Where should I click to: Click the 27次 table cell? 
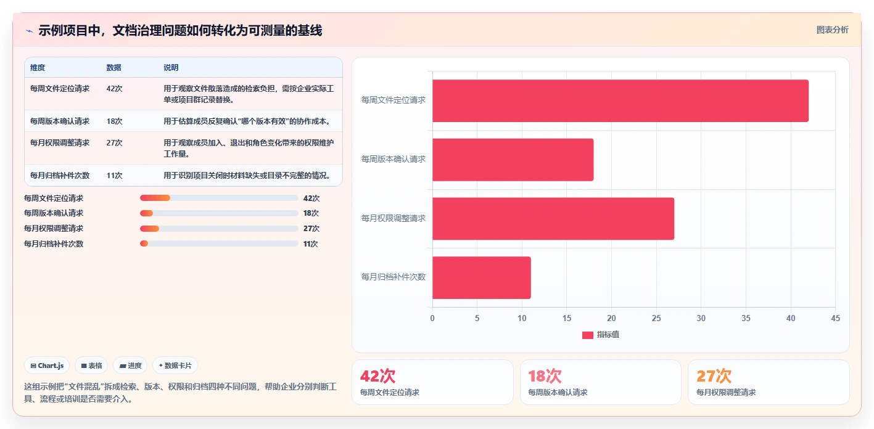114,143
